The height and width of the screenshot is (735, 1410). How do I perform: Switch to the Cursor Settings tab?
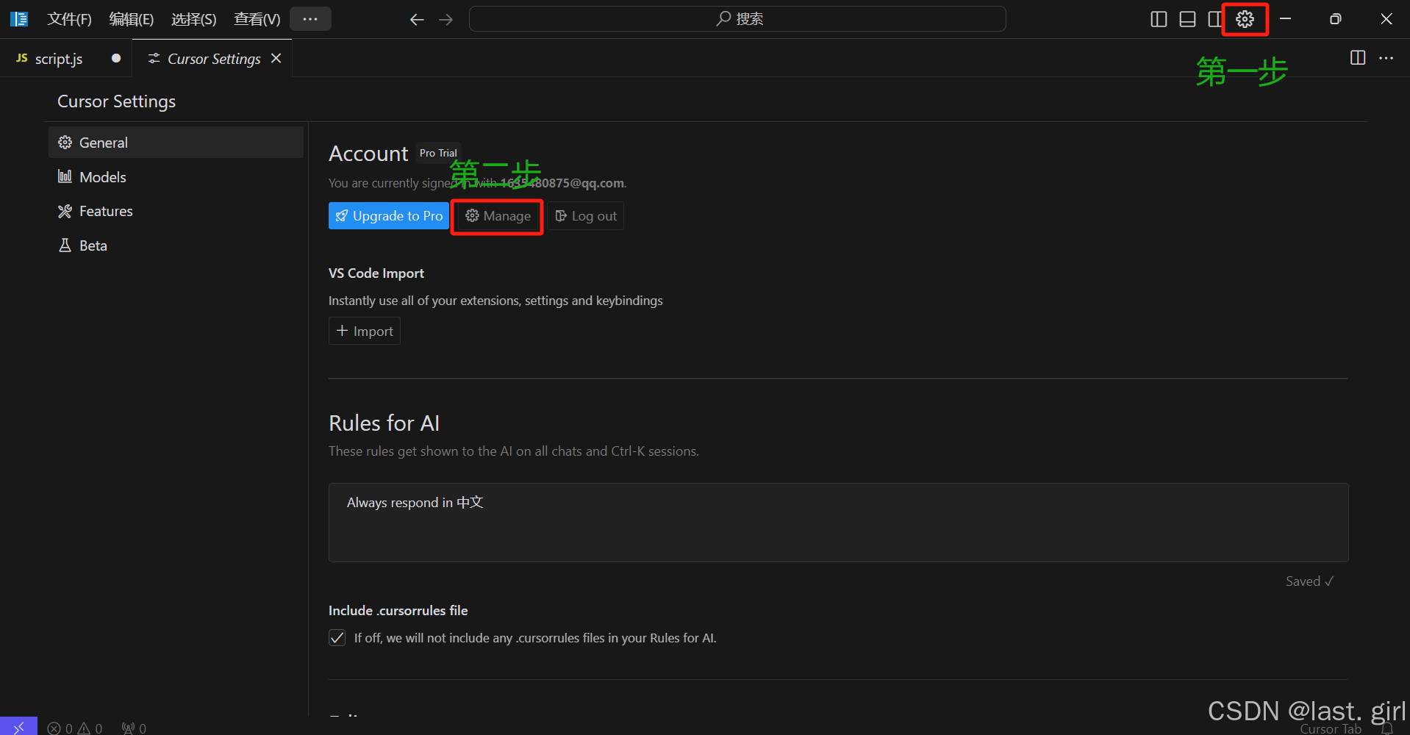(213, 58)
